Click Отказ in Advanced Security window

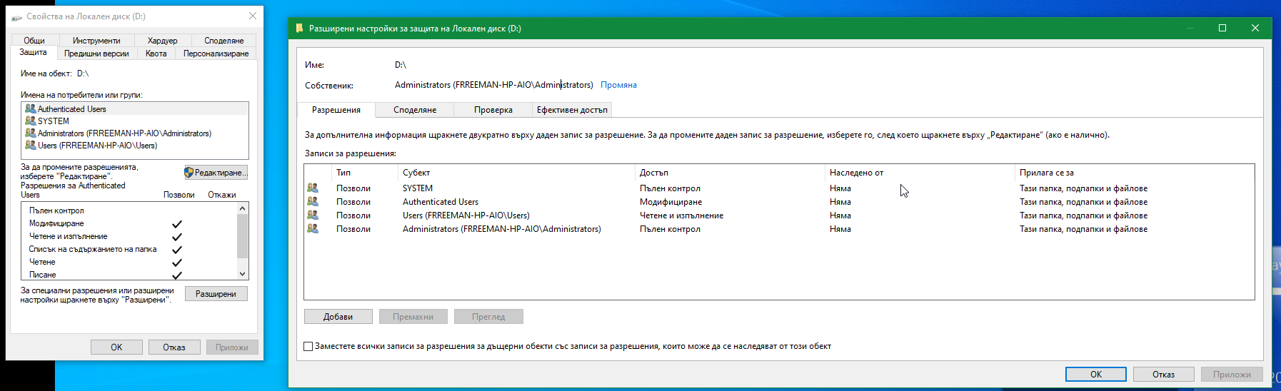pos(1163,375)
